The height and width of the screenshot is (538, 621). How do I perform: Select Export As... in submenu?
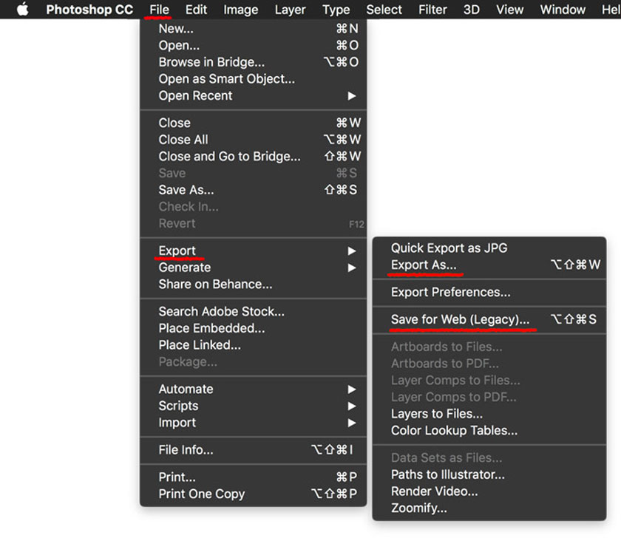click(489, 265)
